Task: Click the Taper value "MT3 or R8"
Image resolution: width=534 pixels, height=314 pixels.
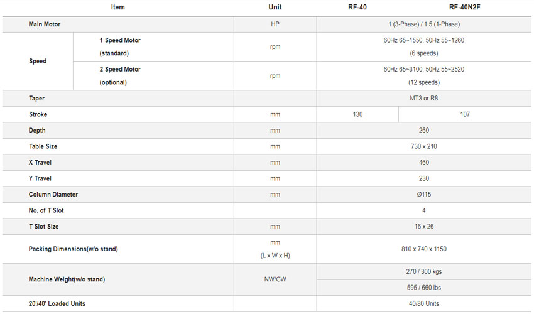Action: [x=423, y=99]
